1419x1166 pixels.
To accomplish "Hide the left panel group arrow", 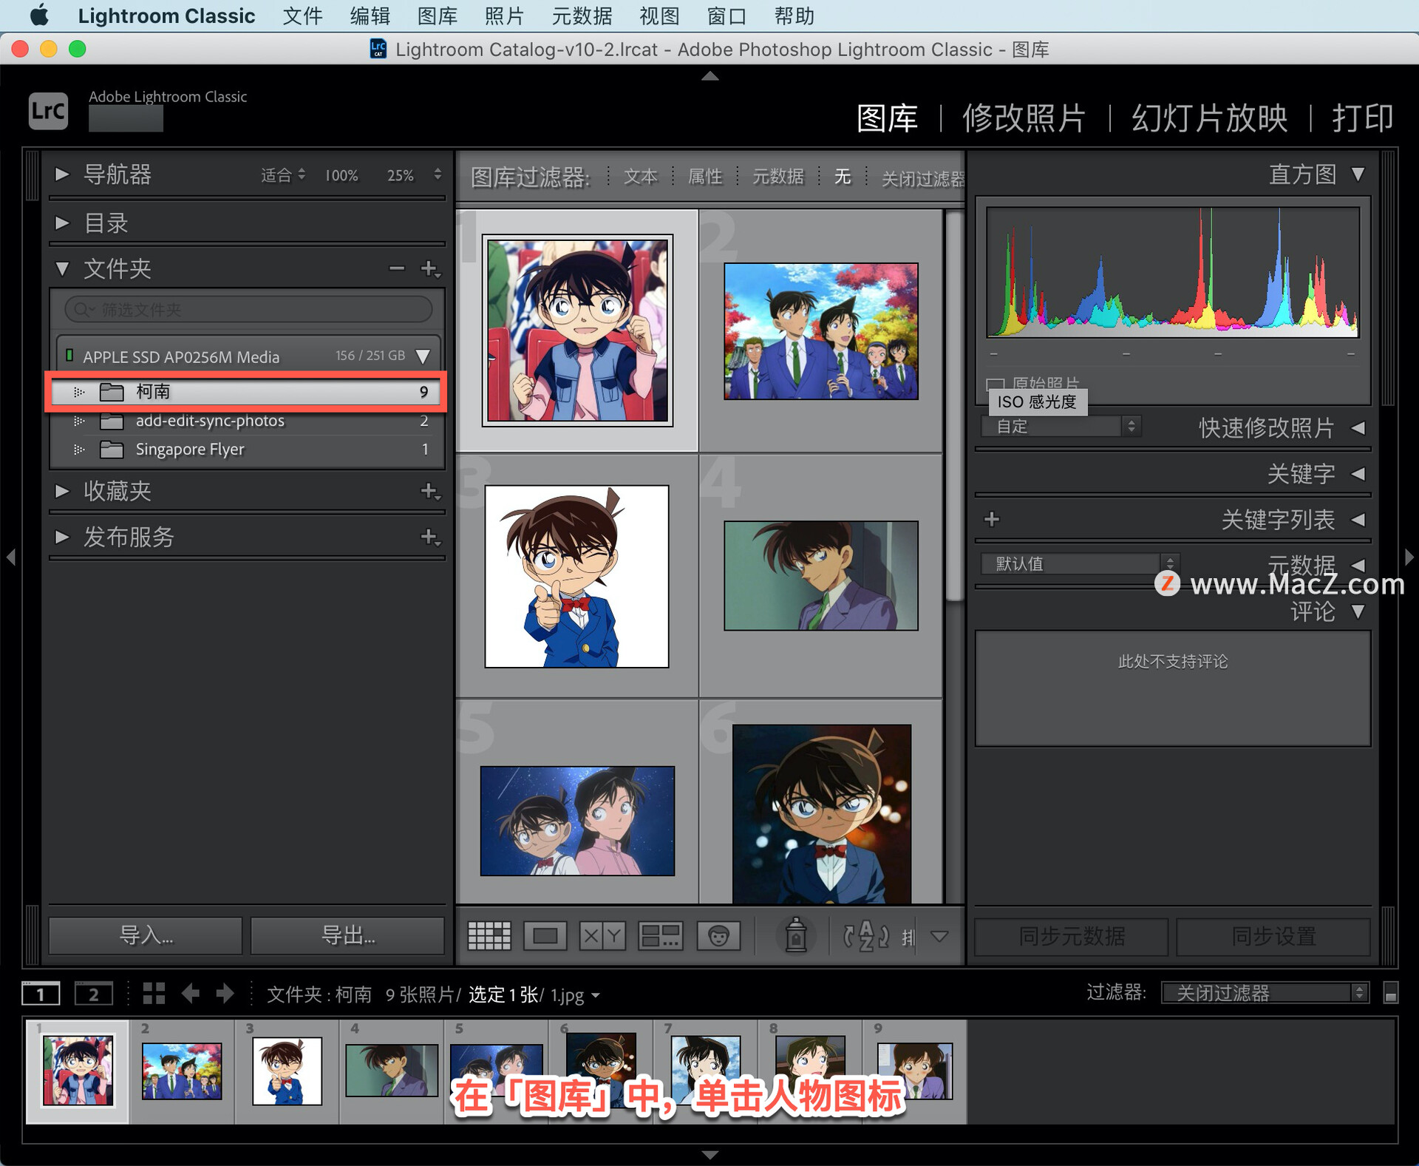I will 11,557.
